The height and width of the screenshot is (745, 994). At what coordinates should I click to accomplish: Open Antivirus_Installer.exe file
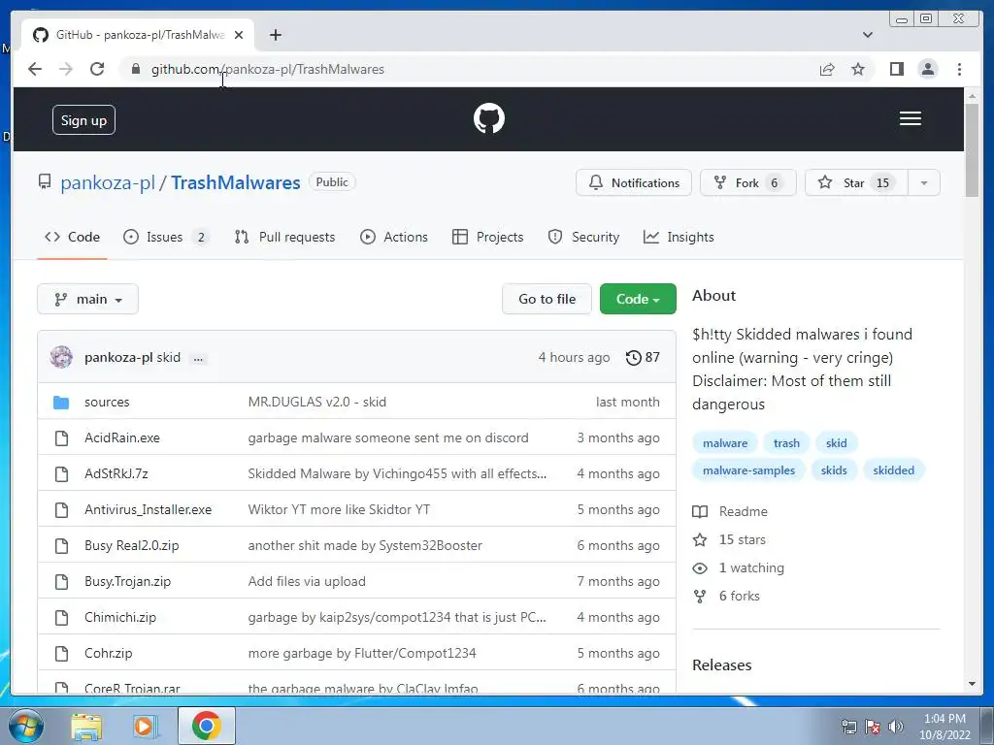148,510
